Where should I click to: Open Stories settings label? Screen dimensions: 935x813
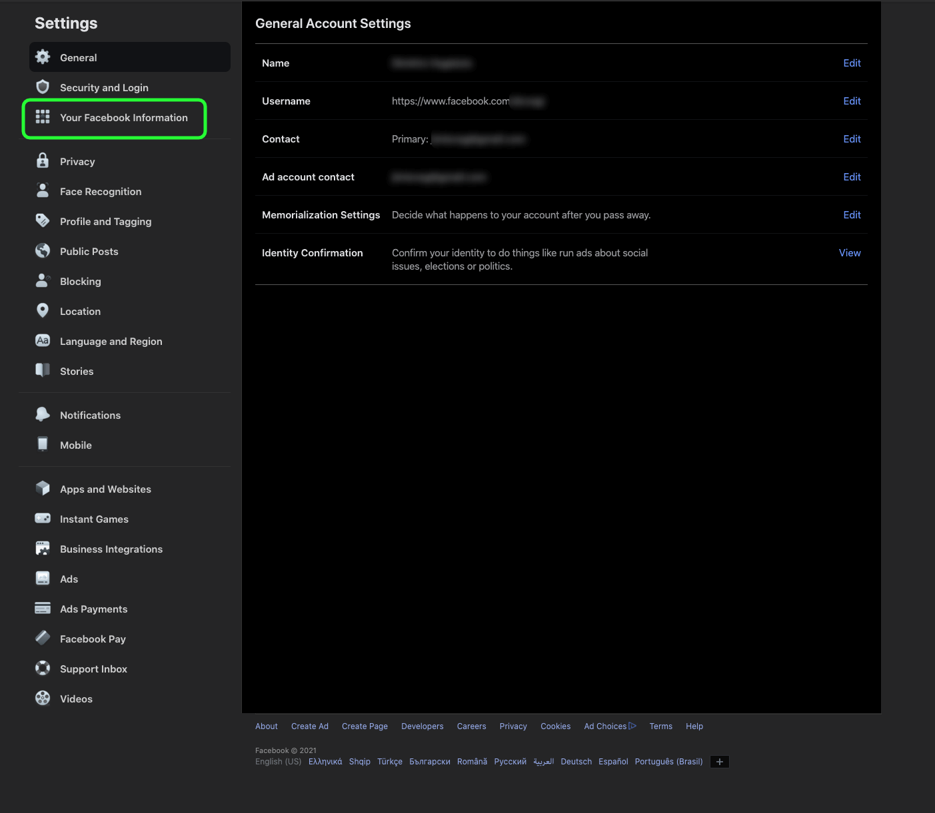point(77,372)
